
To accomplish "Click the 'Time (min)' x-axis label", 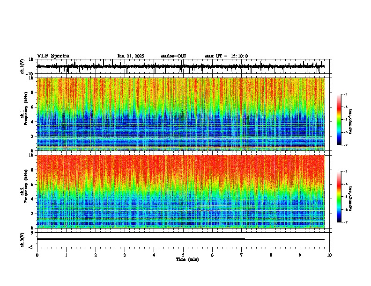I will (x=187, y=259).
